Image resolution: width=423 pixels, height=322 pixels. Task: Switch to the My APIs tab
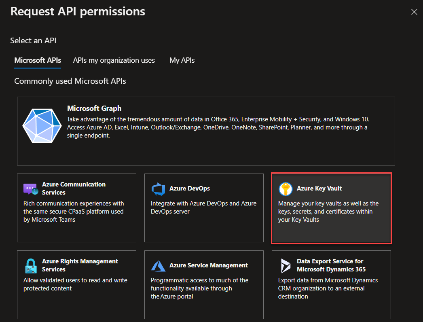(x=182, y=60)
